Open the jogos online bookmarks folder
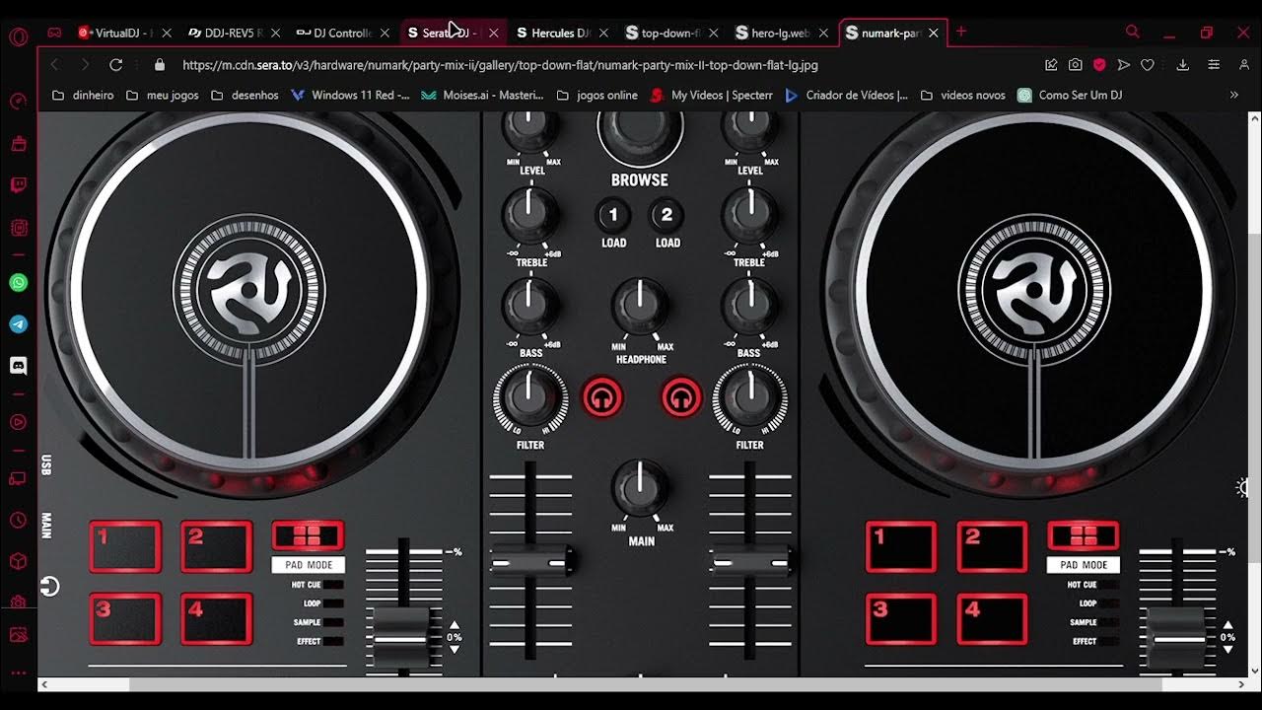Viewport: 1262px width, 710px height. point(597,96)
